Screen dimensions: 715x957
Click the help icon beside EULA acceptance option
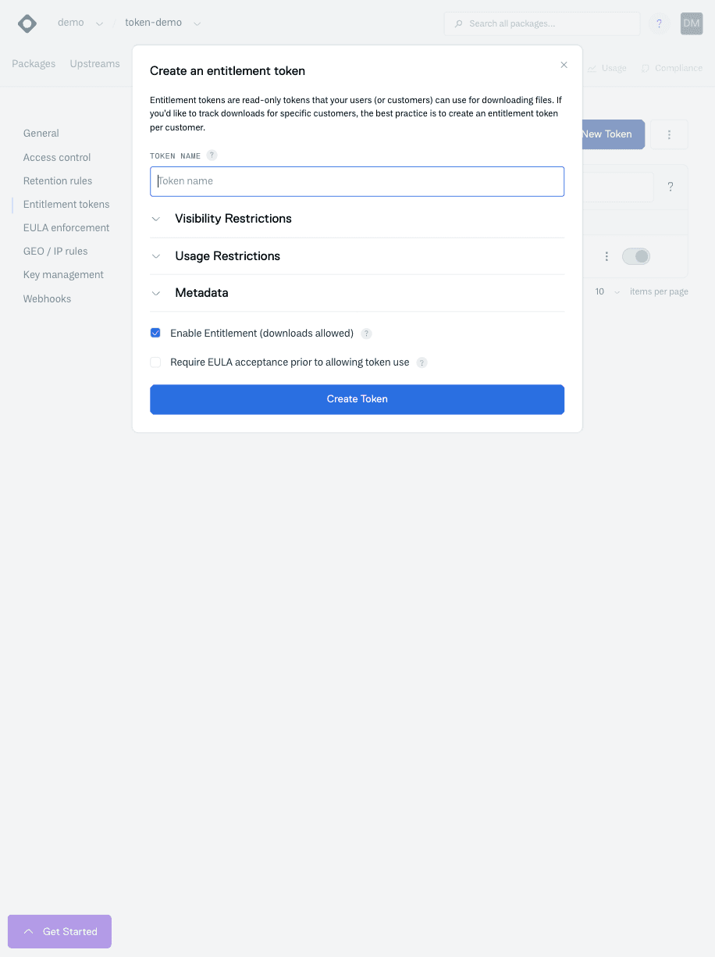pyautogui.click(x=422, y=362)
